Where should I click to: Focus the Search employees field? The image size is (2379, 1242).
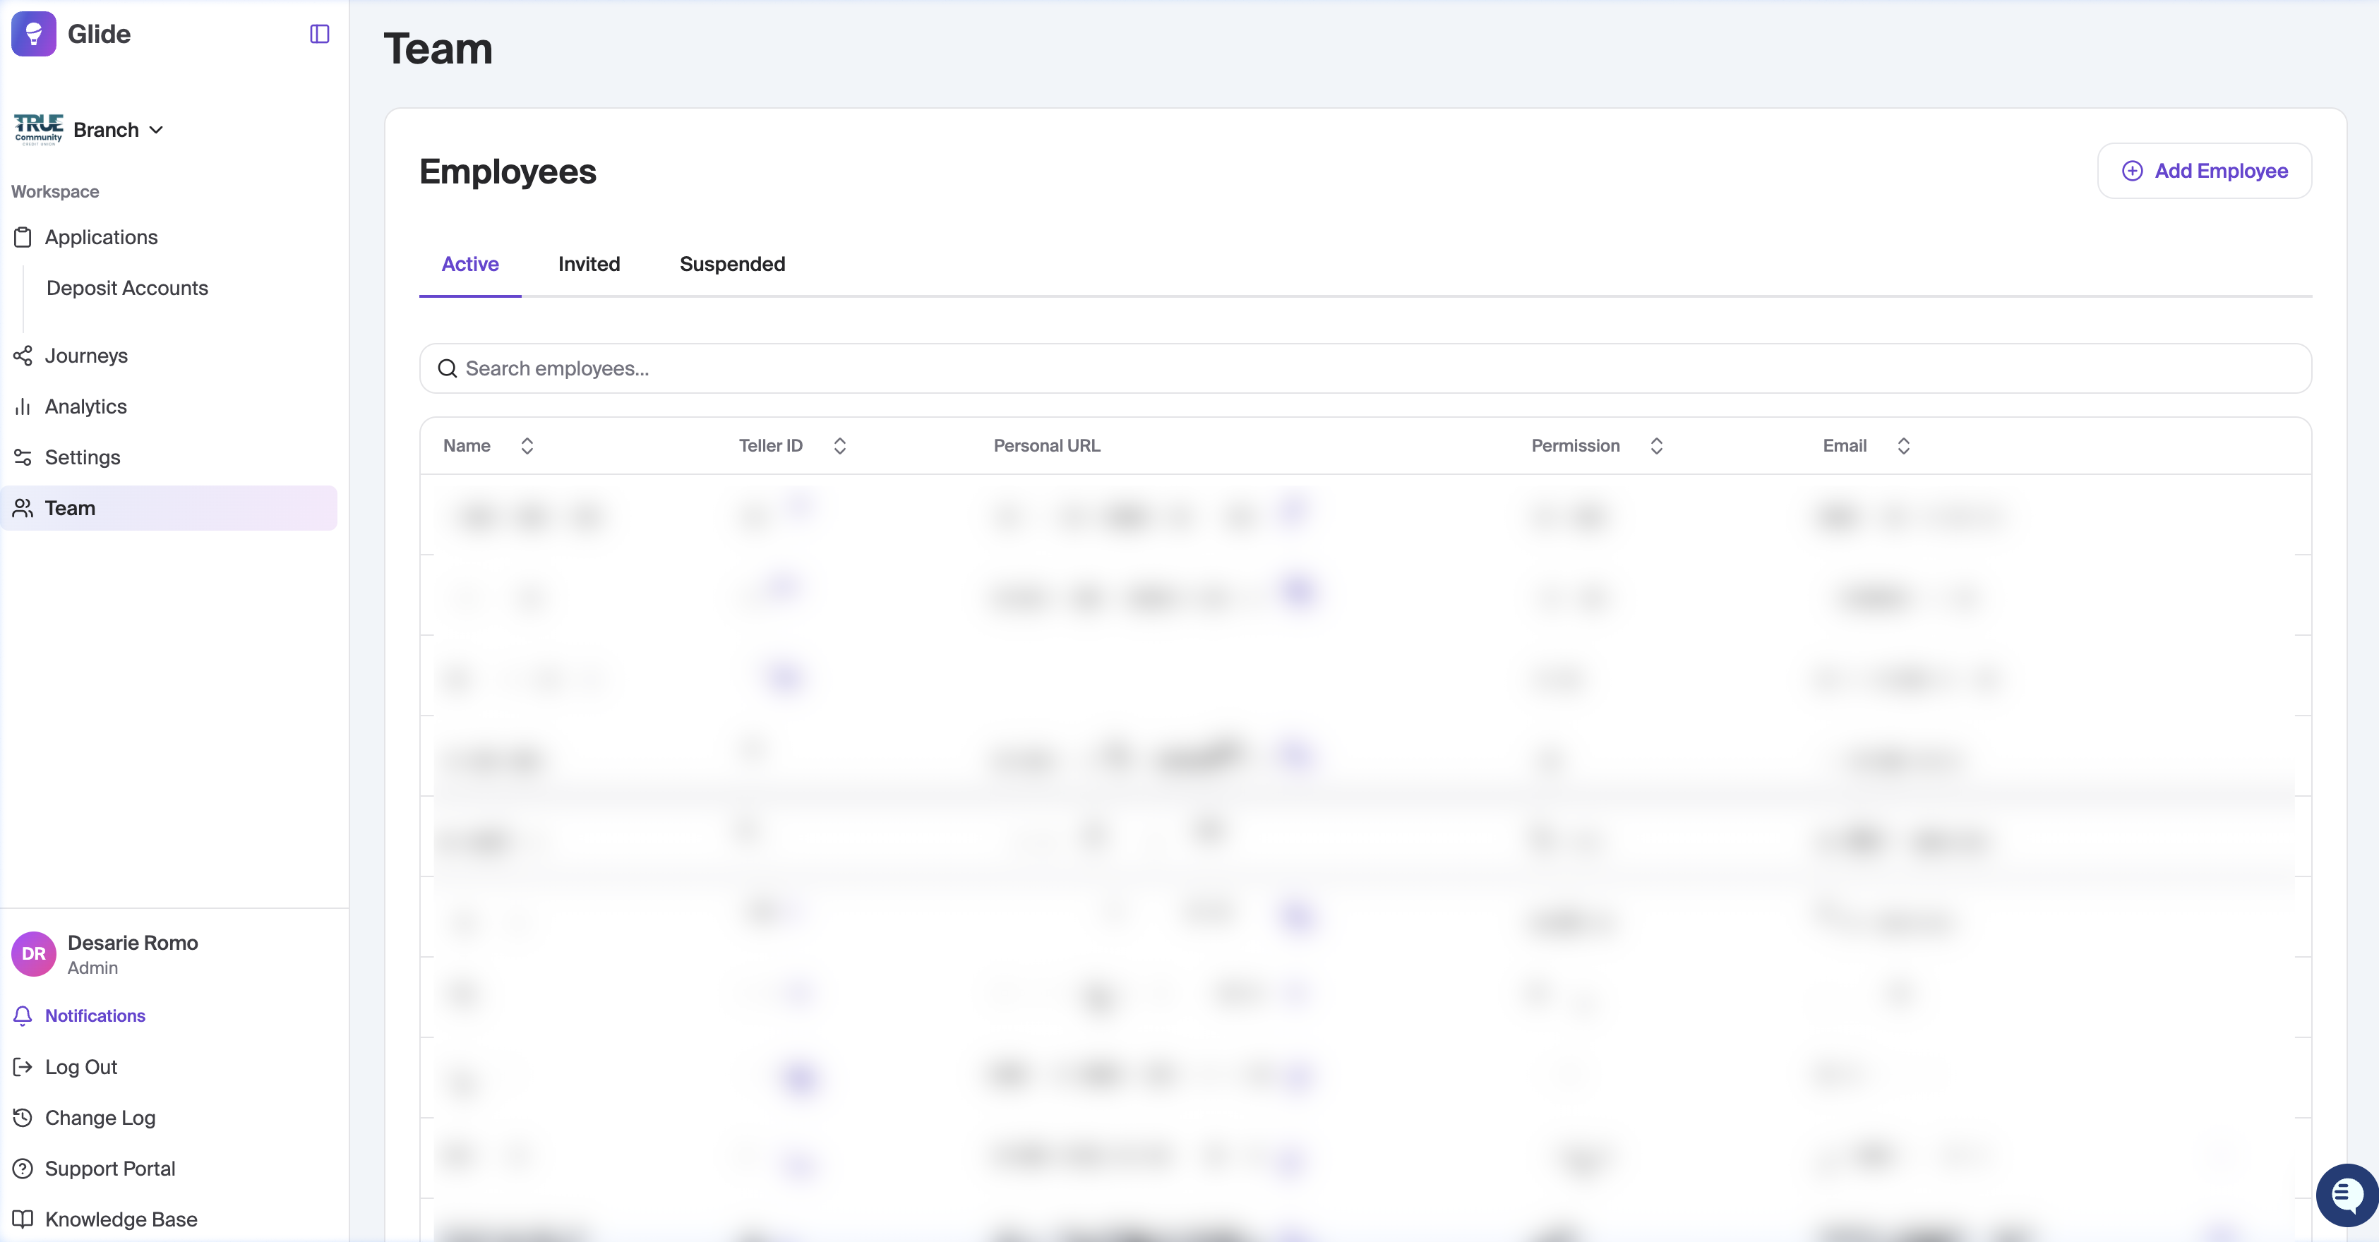tap(1365, 368)
